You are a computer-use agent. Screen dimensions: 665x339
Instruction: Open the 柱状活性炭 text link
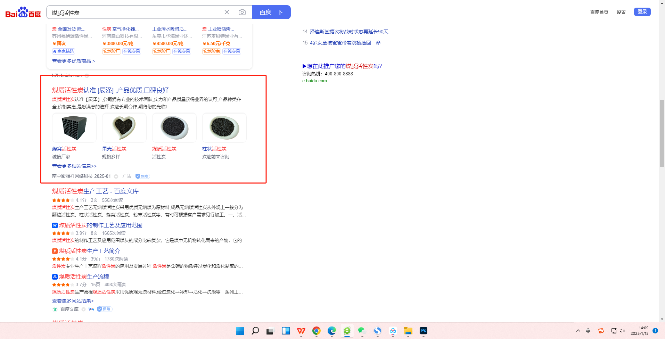click(214, 149)
